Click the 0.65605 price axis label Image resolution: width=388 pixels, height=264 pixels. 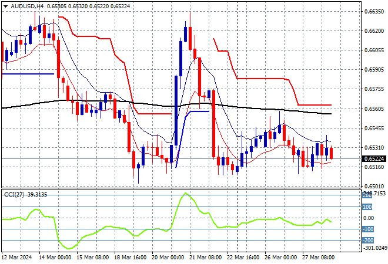[x=373, y=109]
